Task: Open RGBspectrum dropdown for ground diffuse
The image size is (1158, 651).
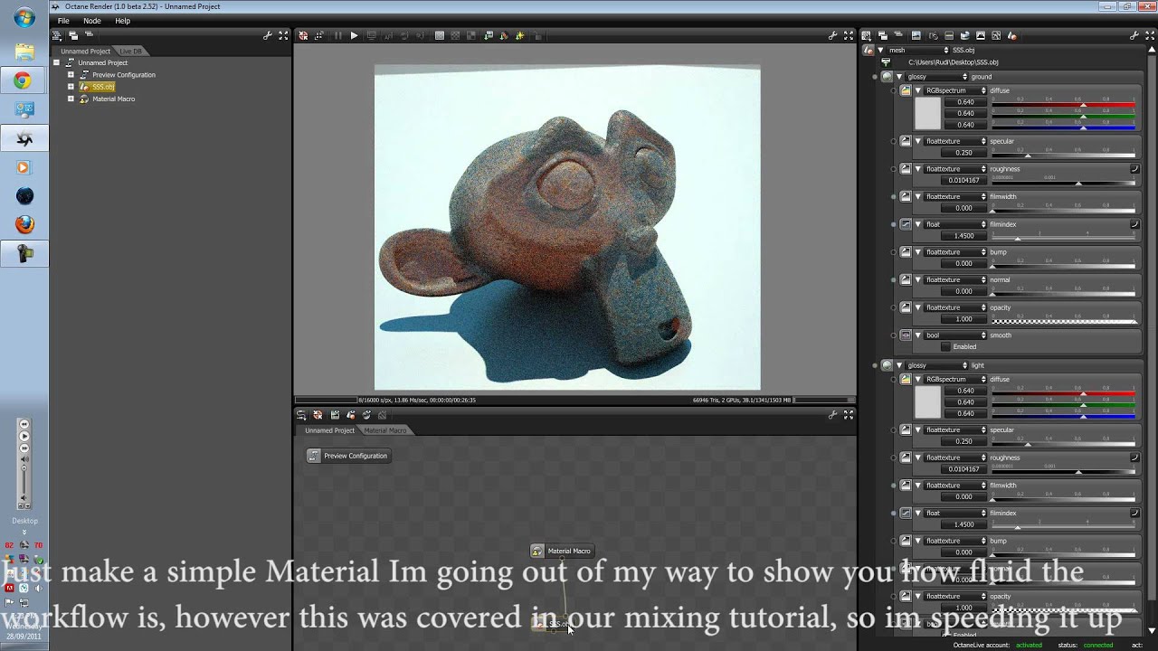Action: [954, 90]
